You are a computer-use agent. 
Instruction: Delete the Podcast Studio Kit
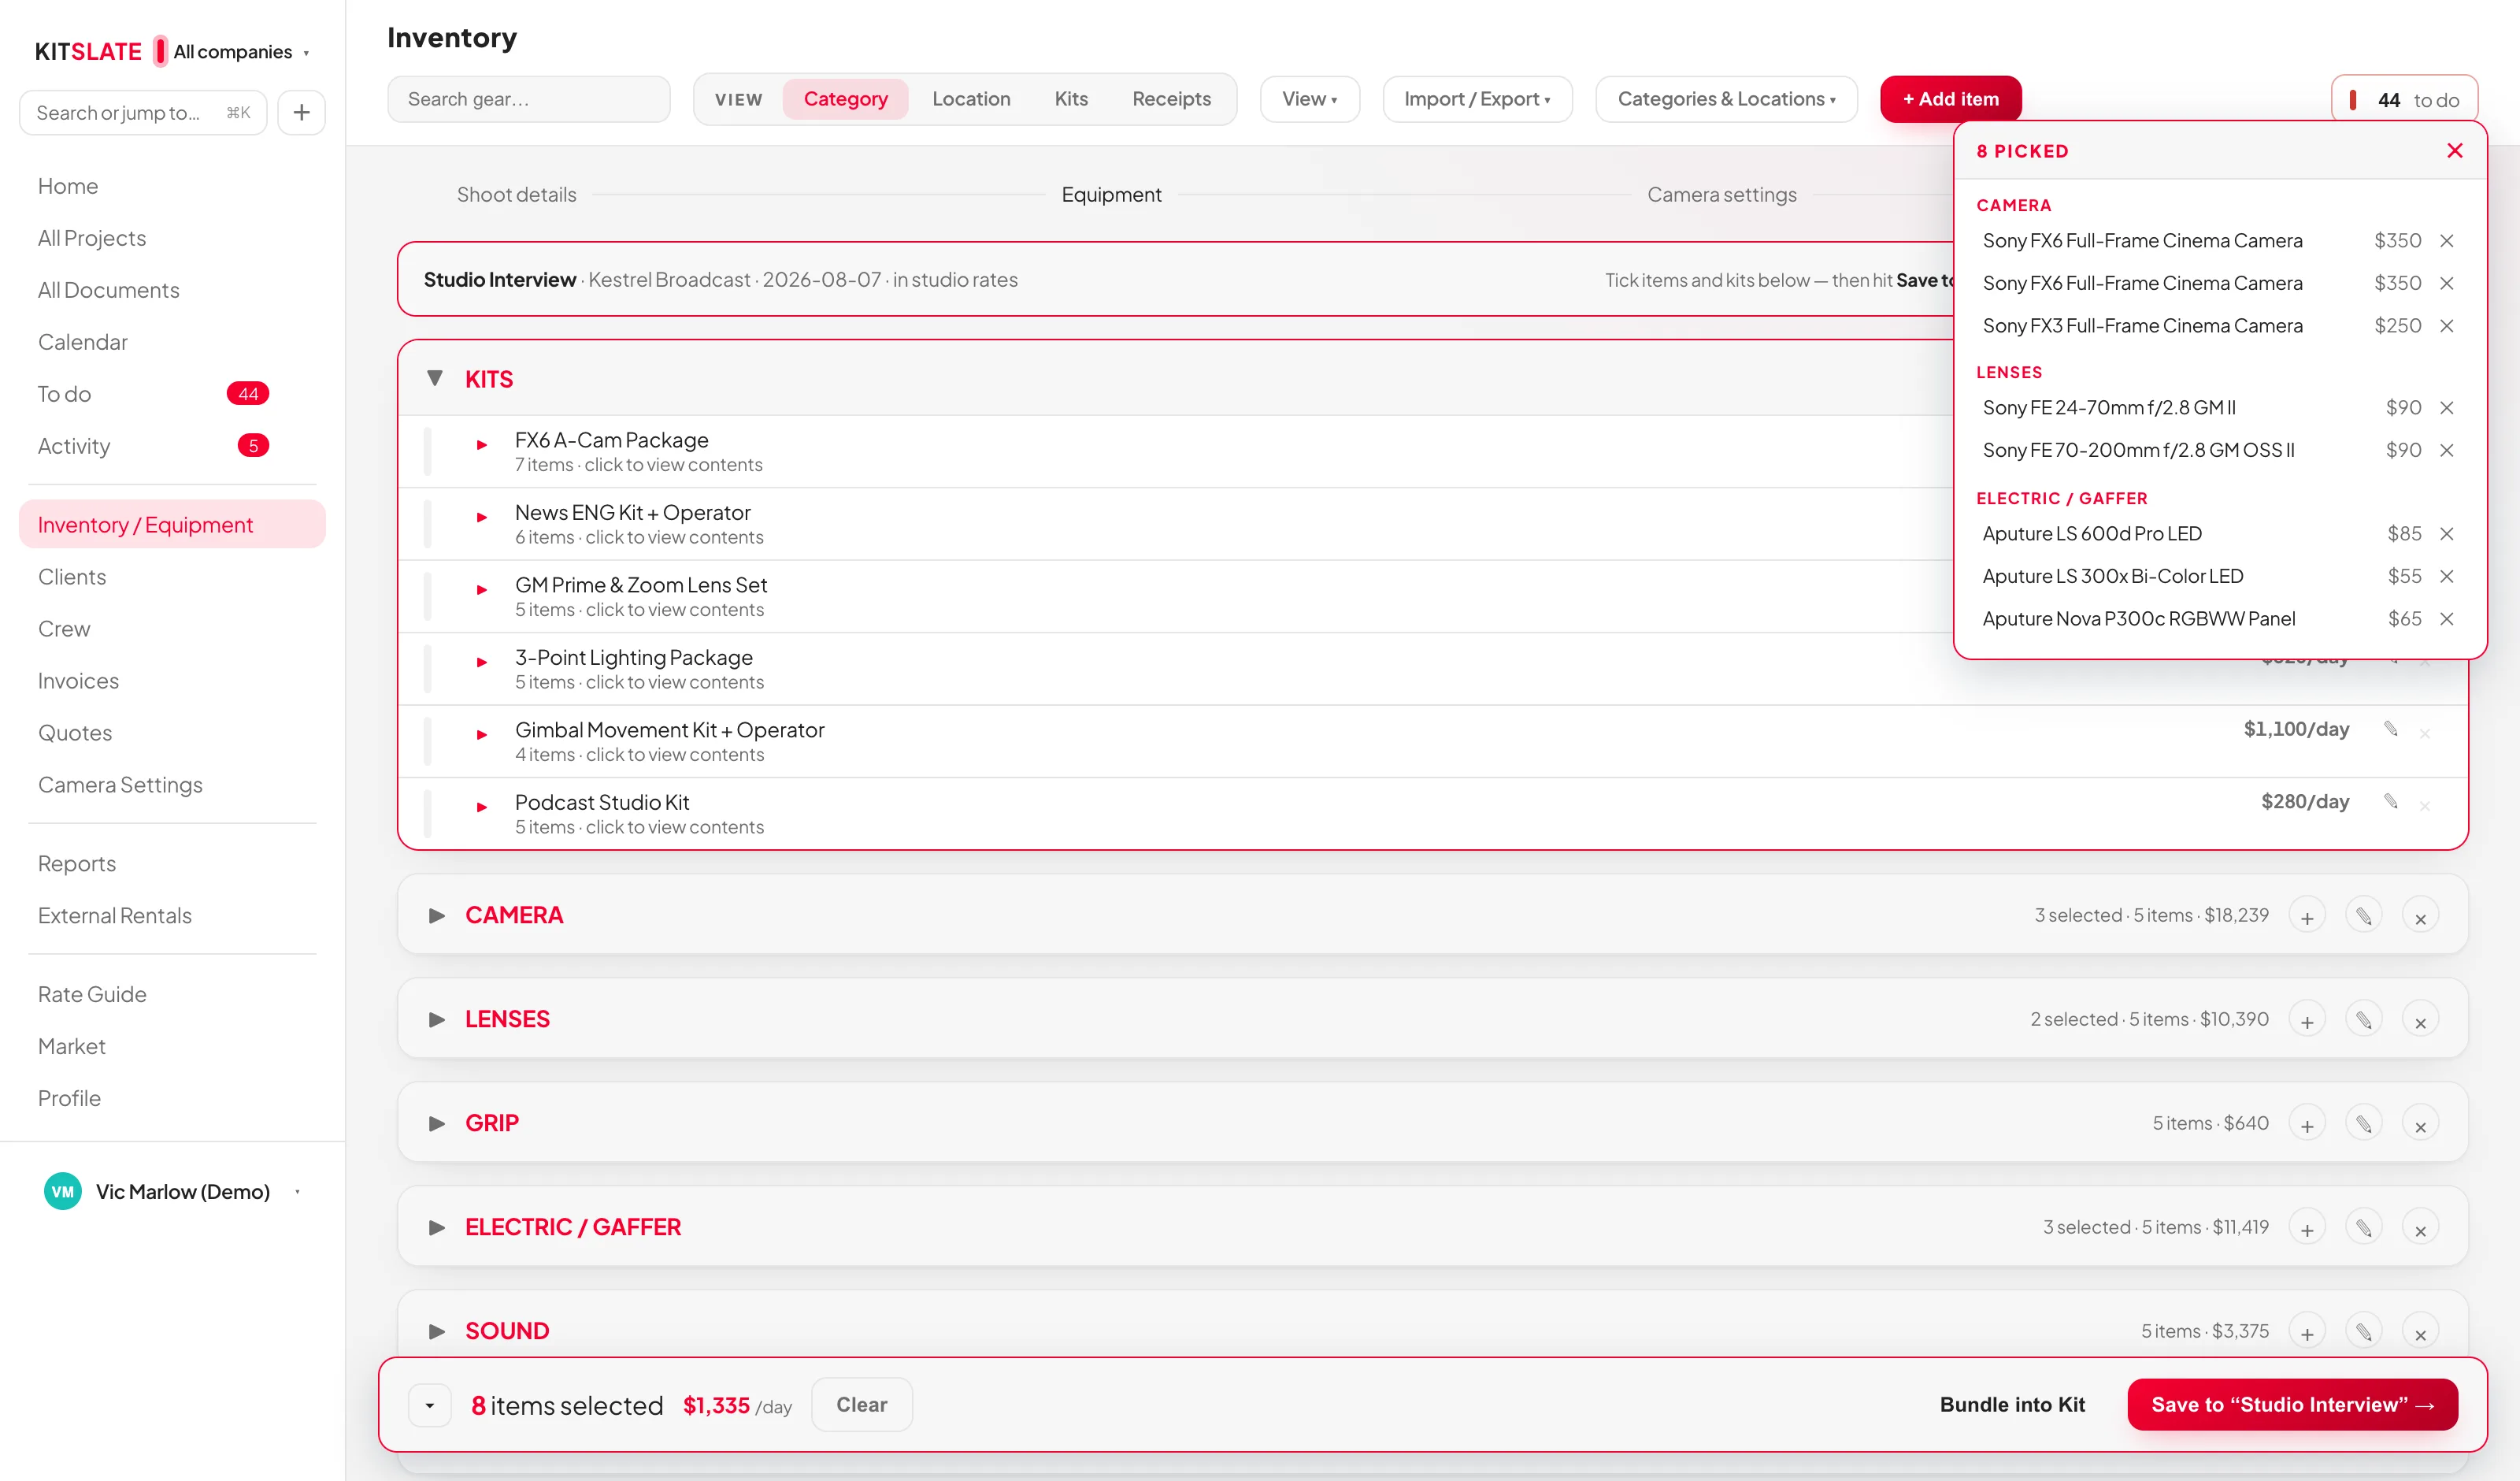[2425, 806]
